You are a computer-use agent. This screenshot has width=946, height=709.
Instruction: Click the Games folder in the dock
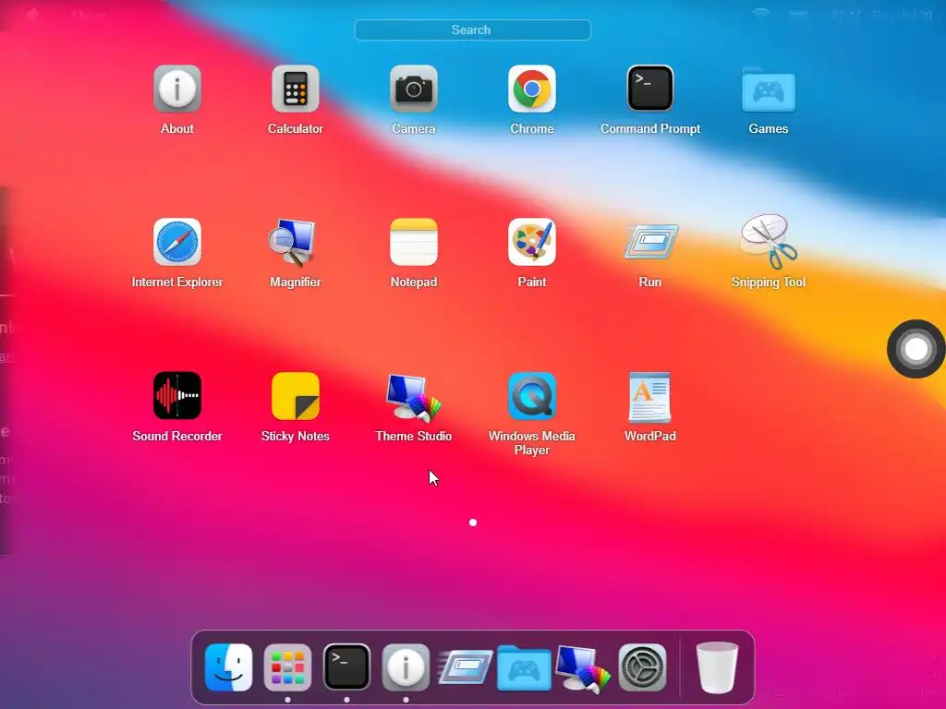click(x=524, y=668)
